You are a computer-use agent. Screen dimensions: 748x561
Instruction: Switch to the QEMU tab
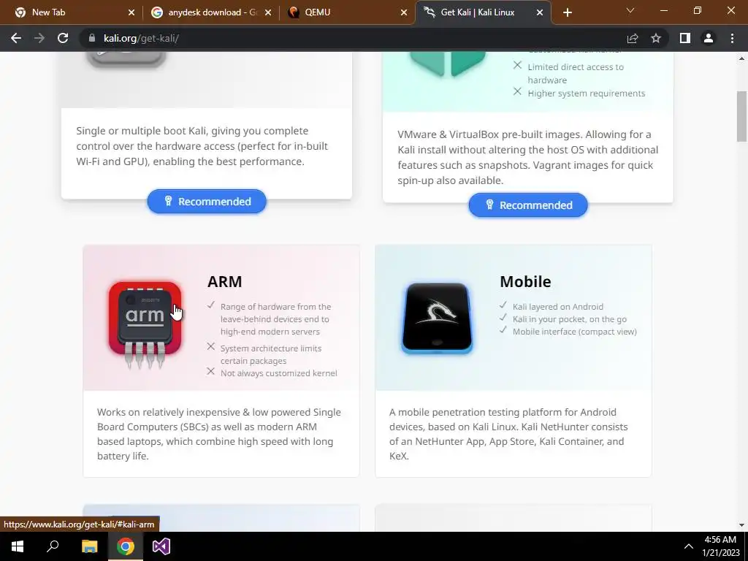(347, 12)
